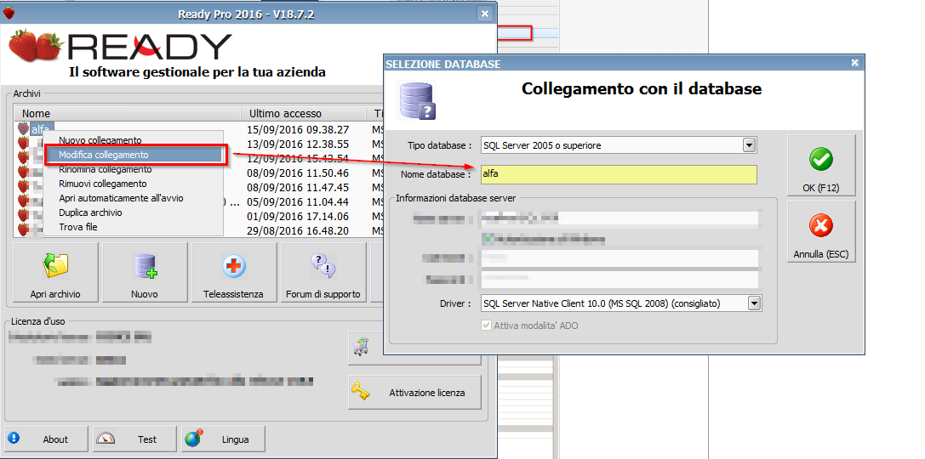925x459 pixels.
Task: Select Apri automaticamente all'avvio entry
Action: 121,198
